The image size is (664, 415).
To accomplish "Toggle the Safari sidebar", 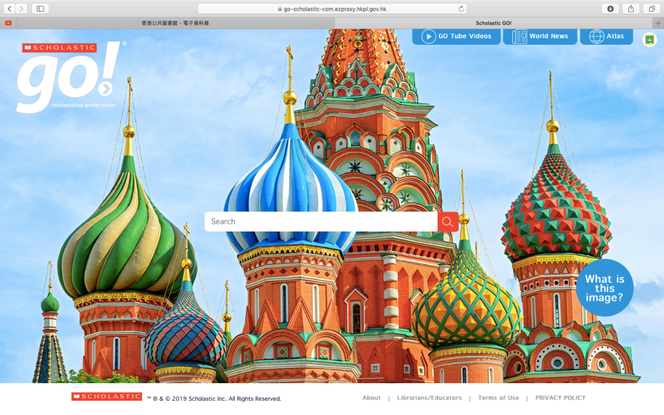I will click(x=40, y=8).
